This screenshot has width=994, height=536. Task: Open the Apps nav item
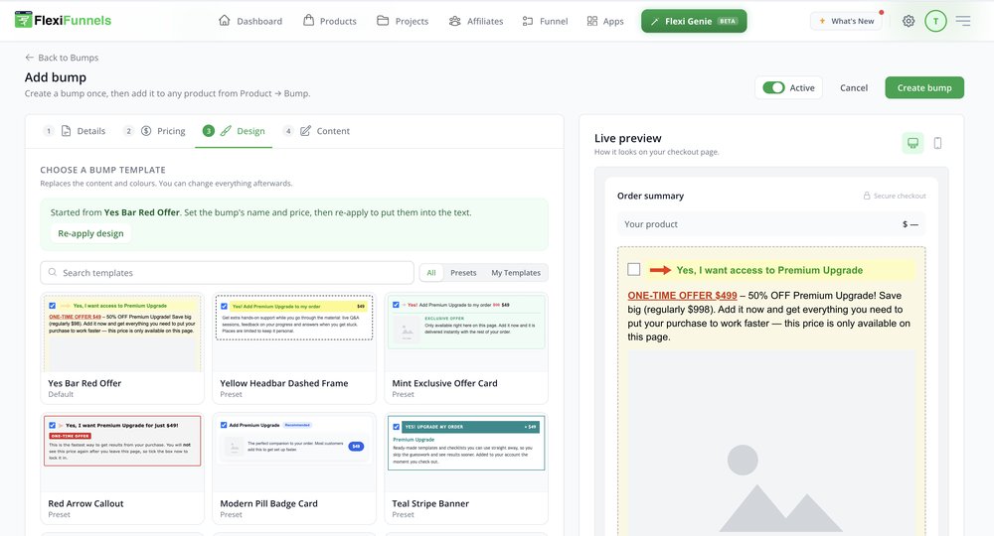click(x=605, y=21)
